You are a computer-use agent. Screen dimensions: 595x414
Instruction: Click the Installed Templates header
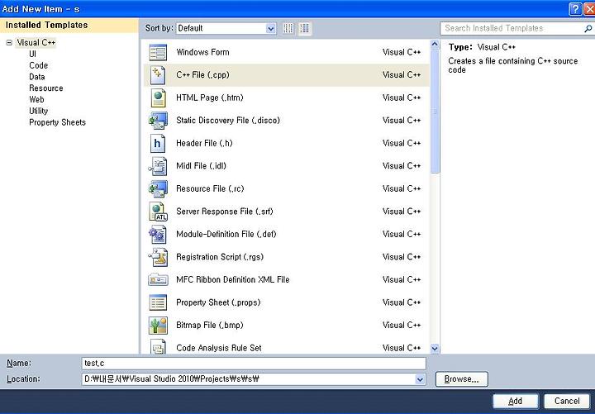click(x=69, y=26)
